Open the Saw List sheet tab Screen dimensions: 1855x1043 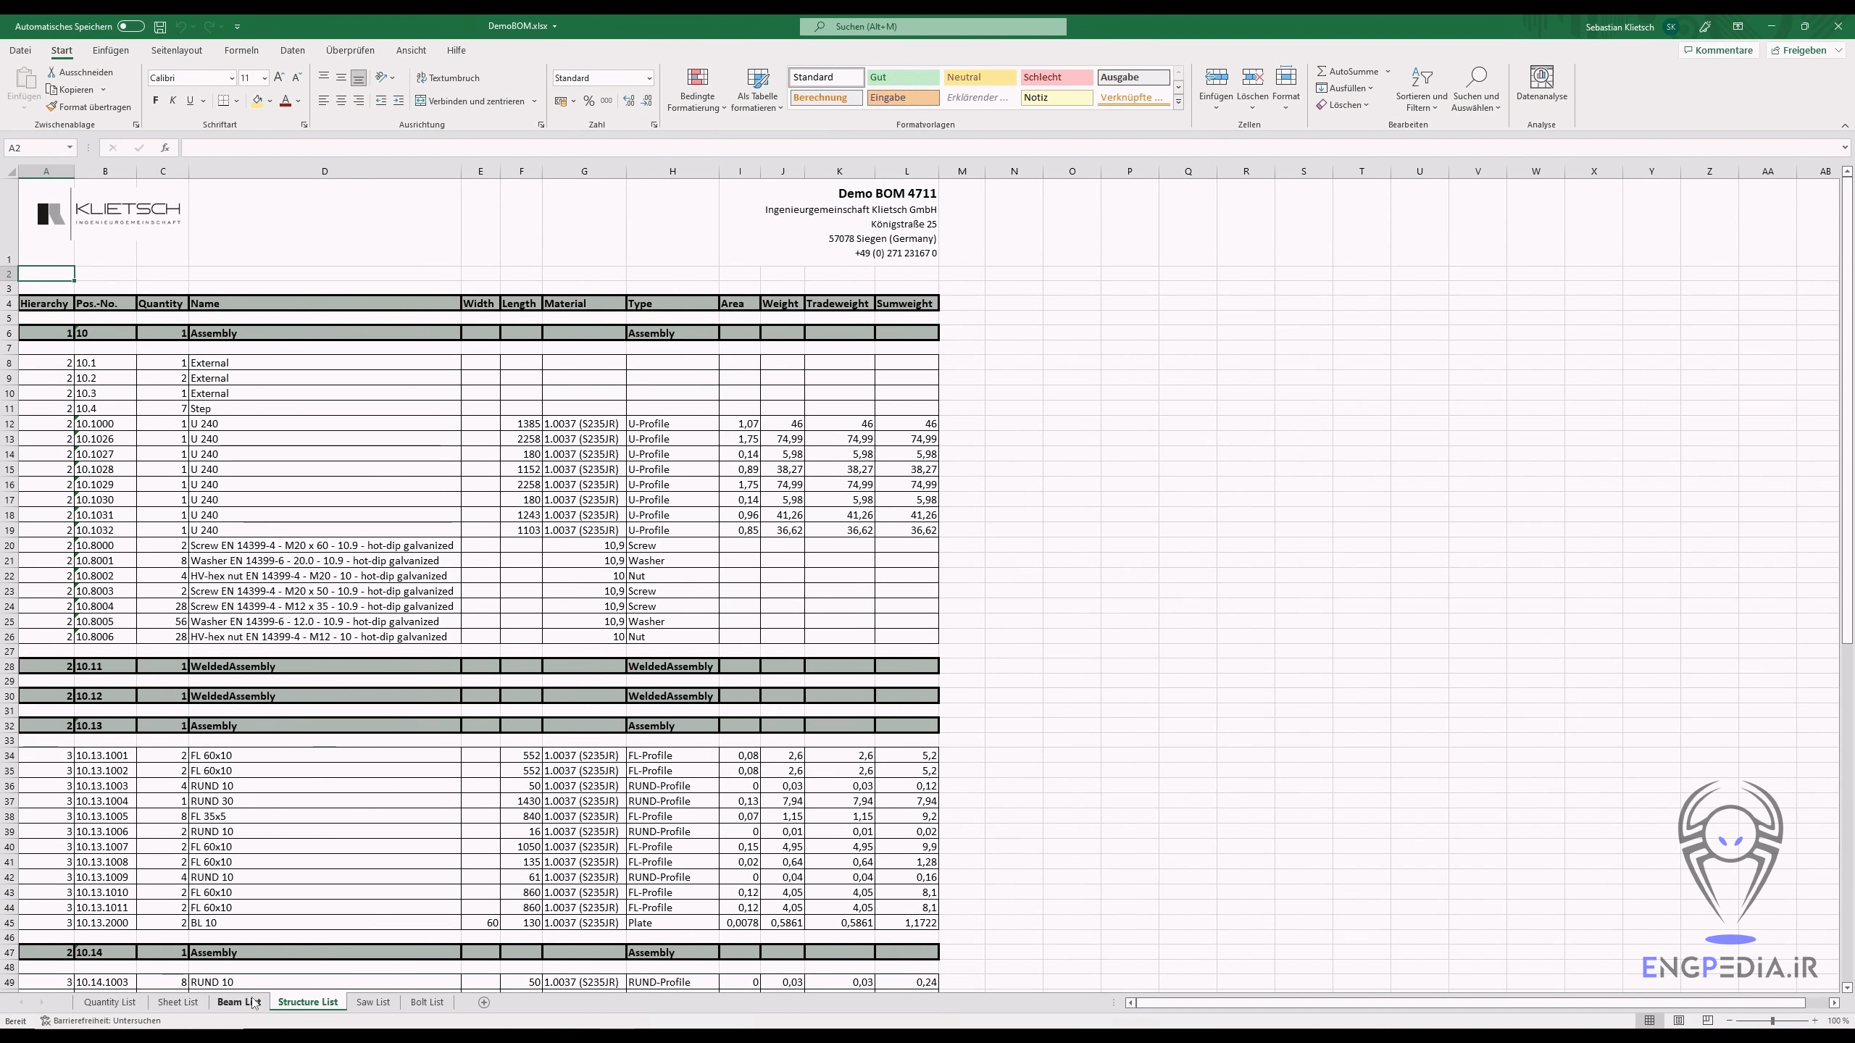coord(373,1002)
